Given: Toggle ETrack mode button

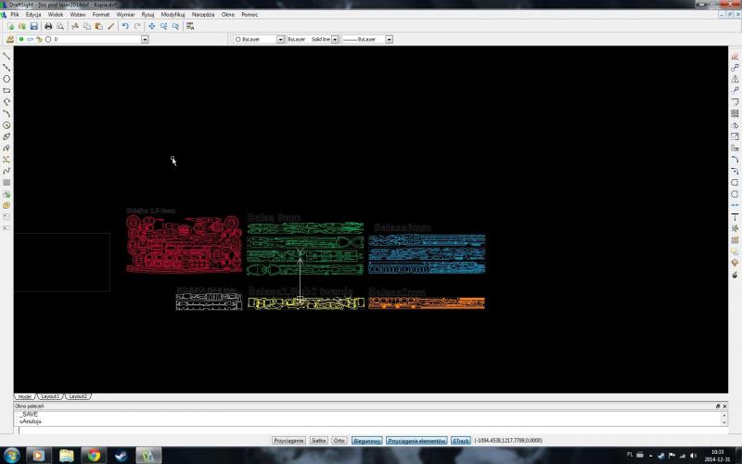Looking at the screenshot, I should click(461, 441).
